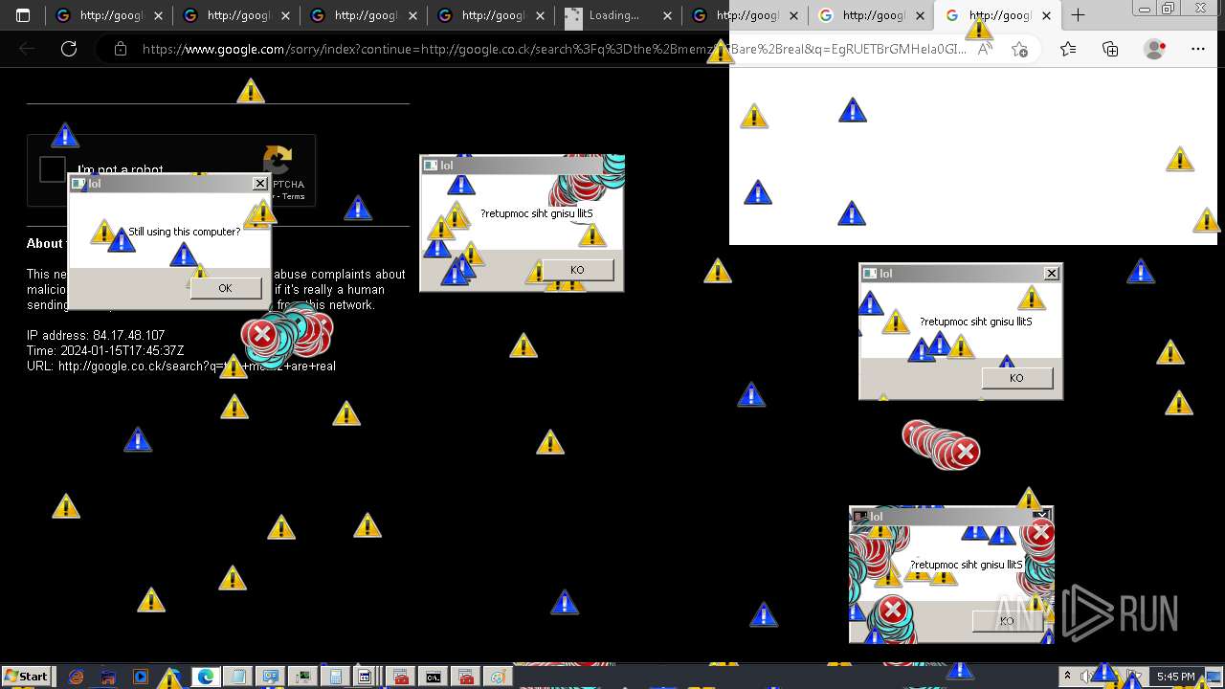Open the Device Manager taskbar window
Viewport: 1225px width, 689px height.
302,677
